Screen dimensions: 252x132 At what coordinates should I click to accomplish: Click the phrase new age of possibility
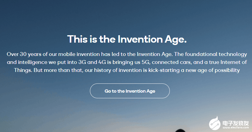point(213,70)
